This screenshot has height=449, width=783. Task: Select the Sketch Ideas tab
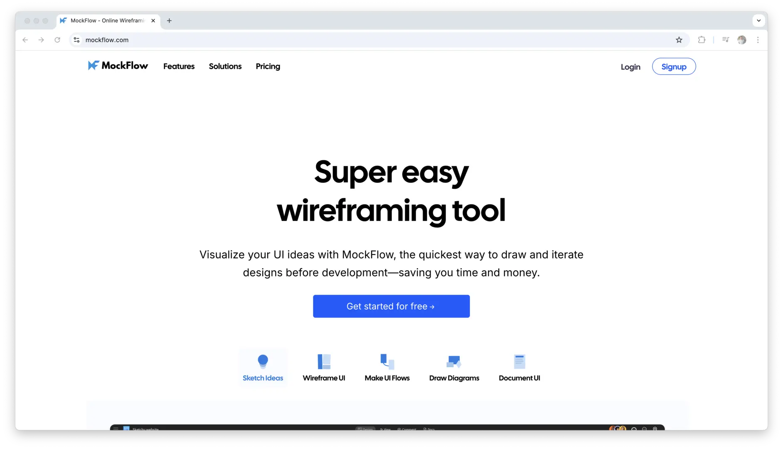click(263, 368)
